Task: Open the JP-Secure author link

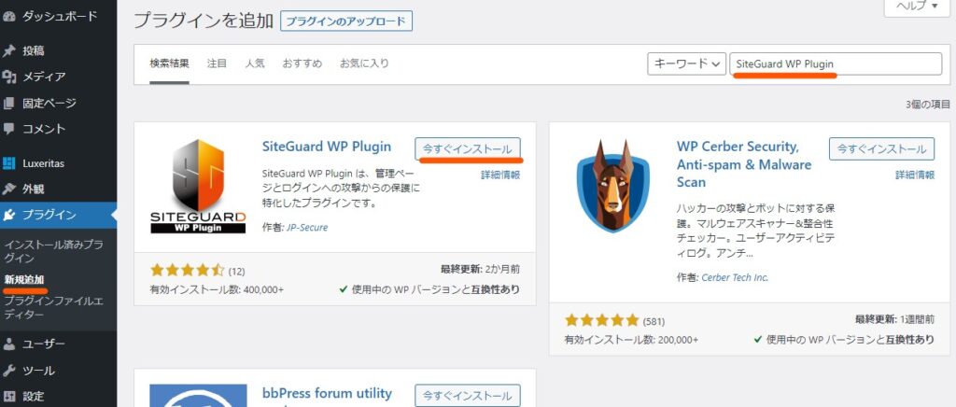Action: (307, 227)
